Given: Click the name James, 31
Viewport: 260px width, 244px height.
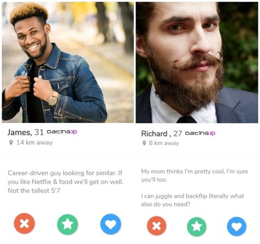Looking at the screenshot, I should (26, 132).
